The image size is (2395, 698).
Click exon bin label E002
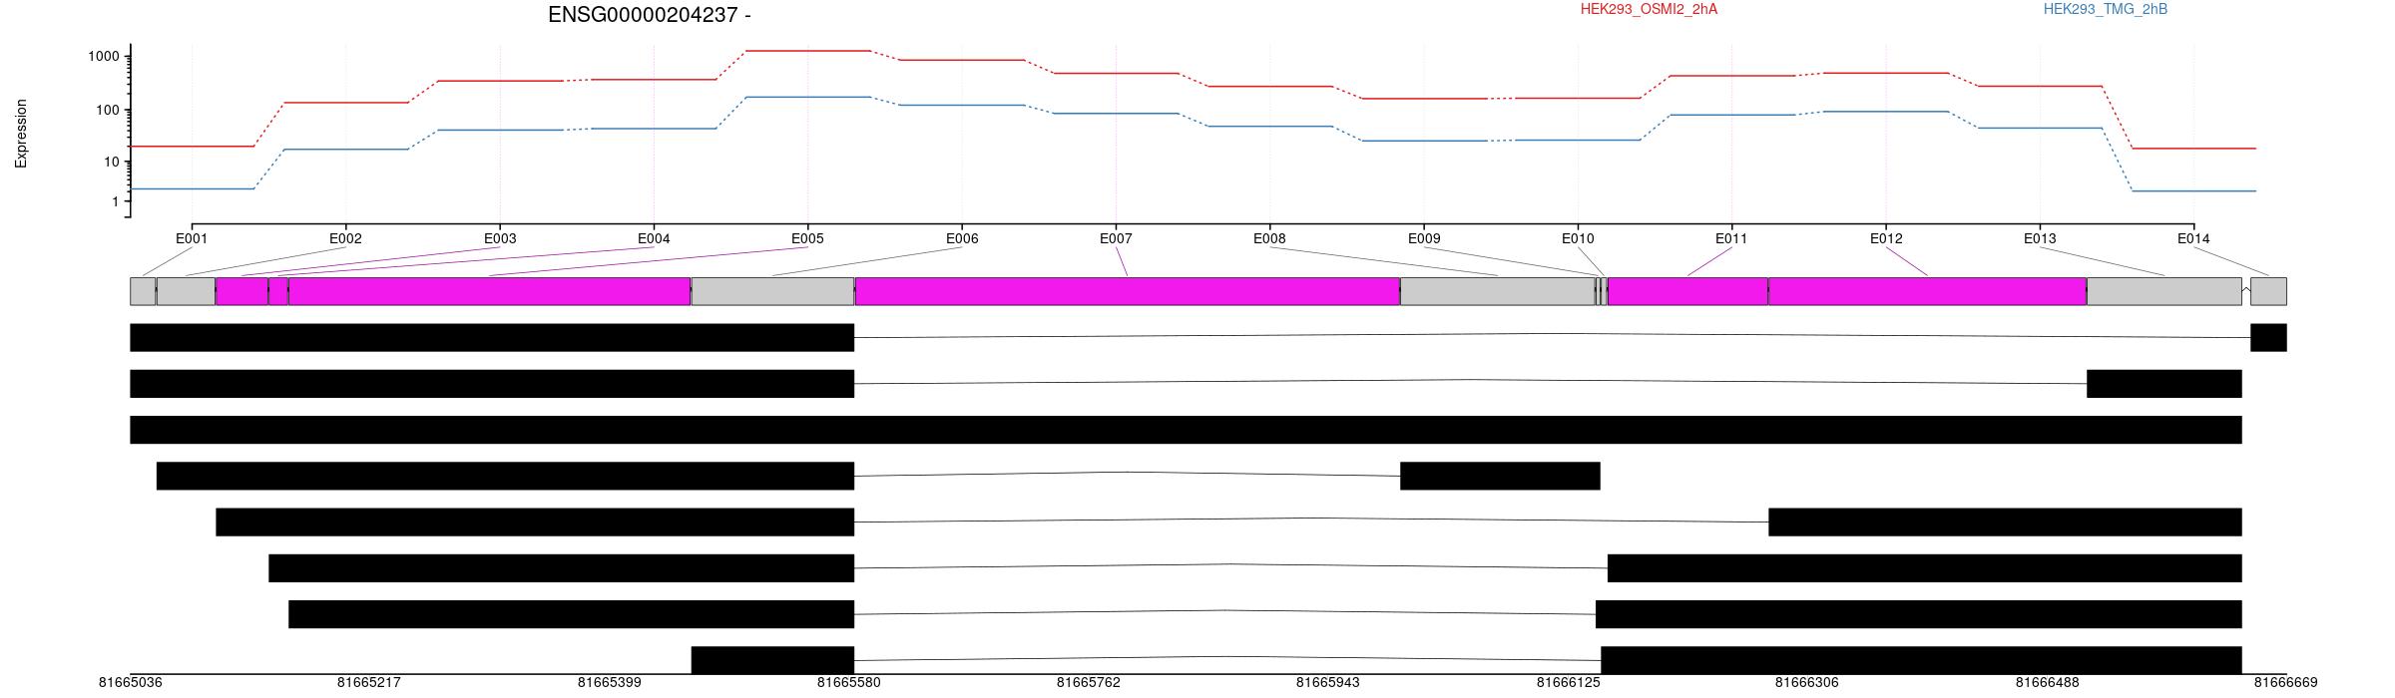[x=345, y=238]
